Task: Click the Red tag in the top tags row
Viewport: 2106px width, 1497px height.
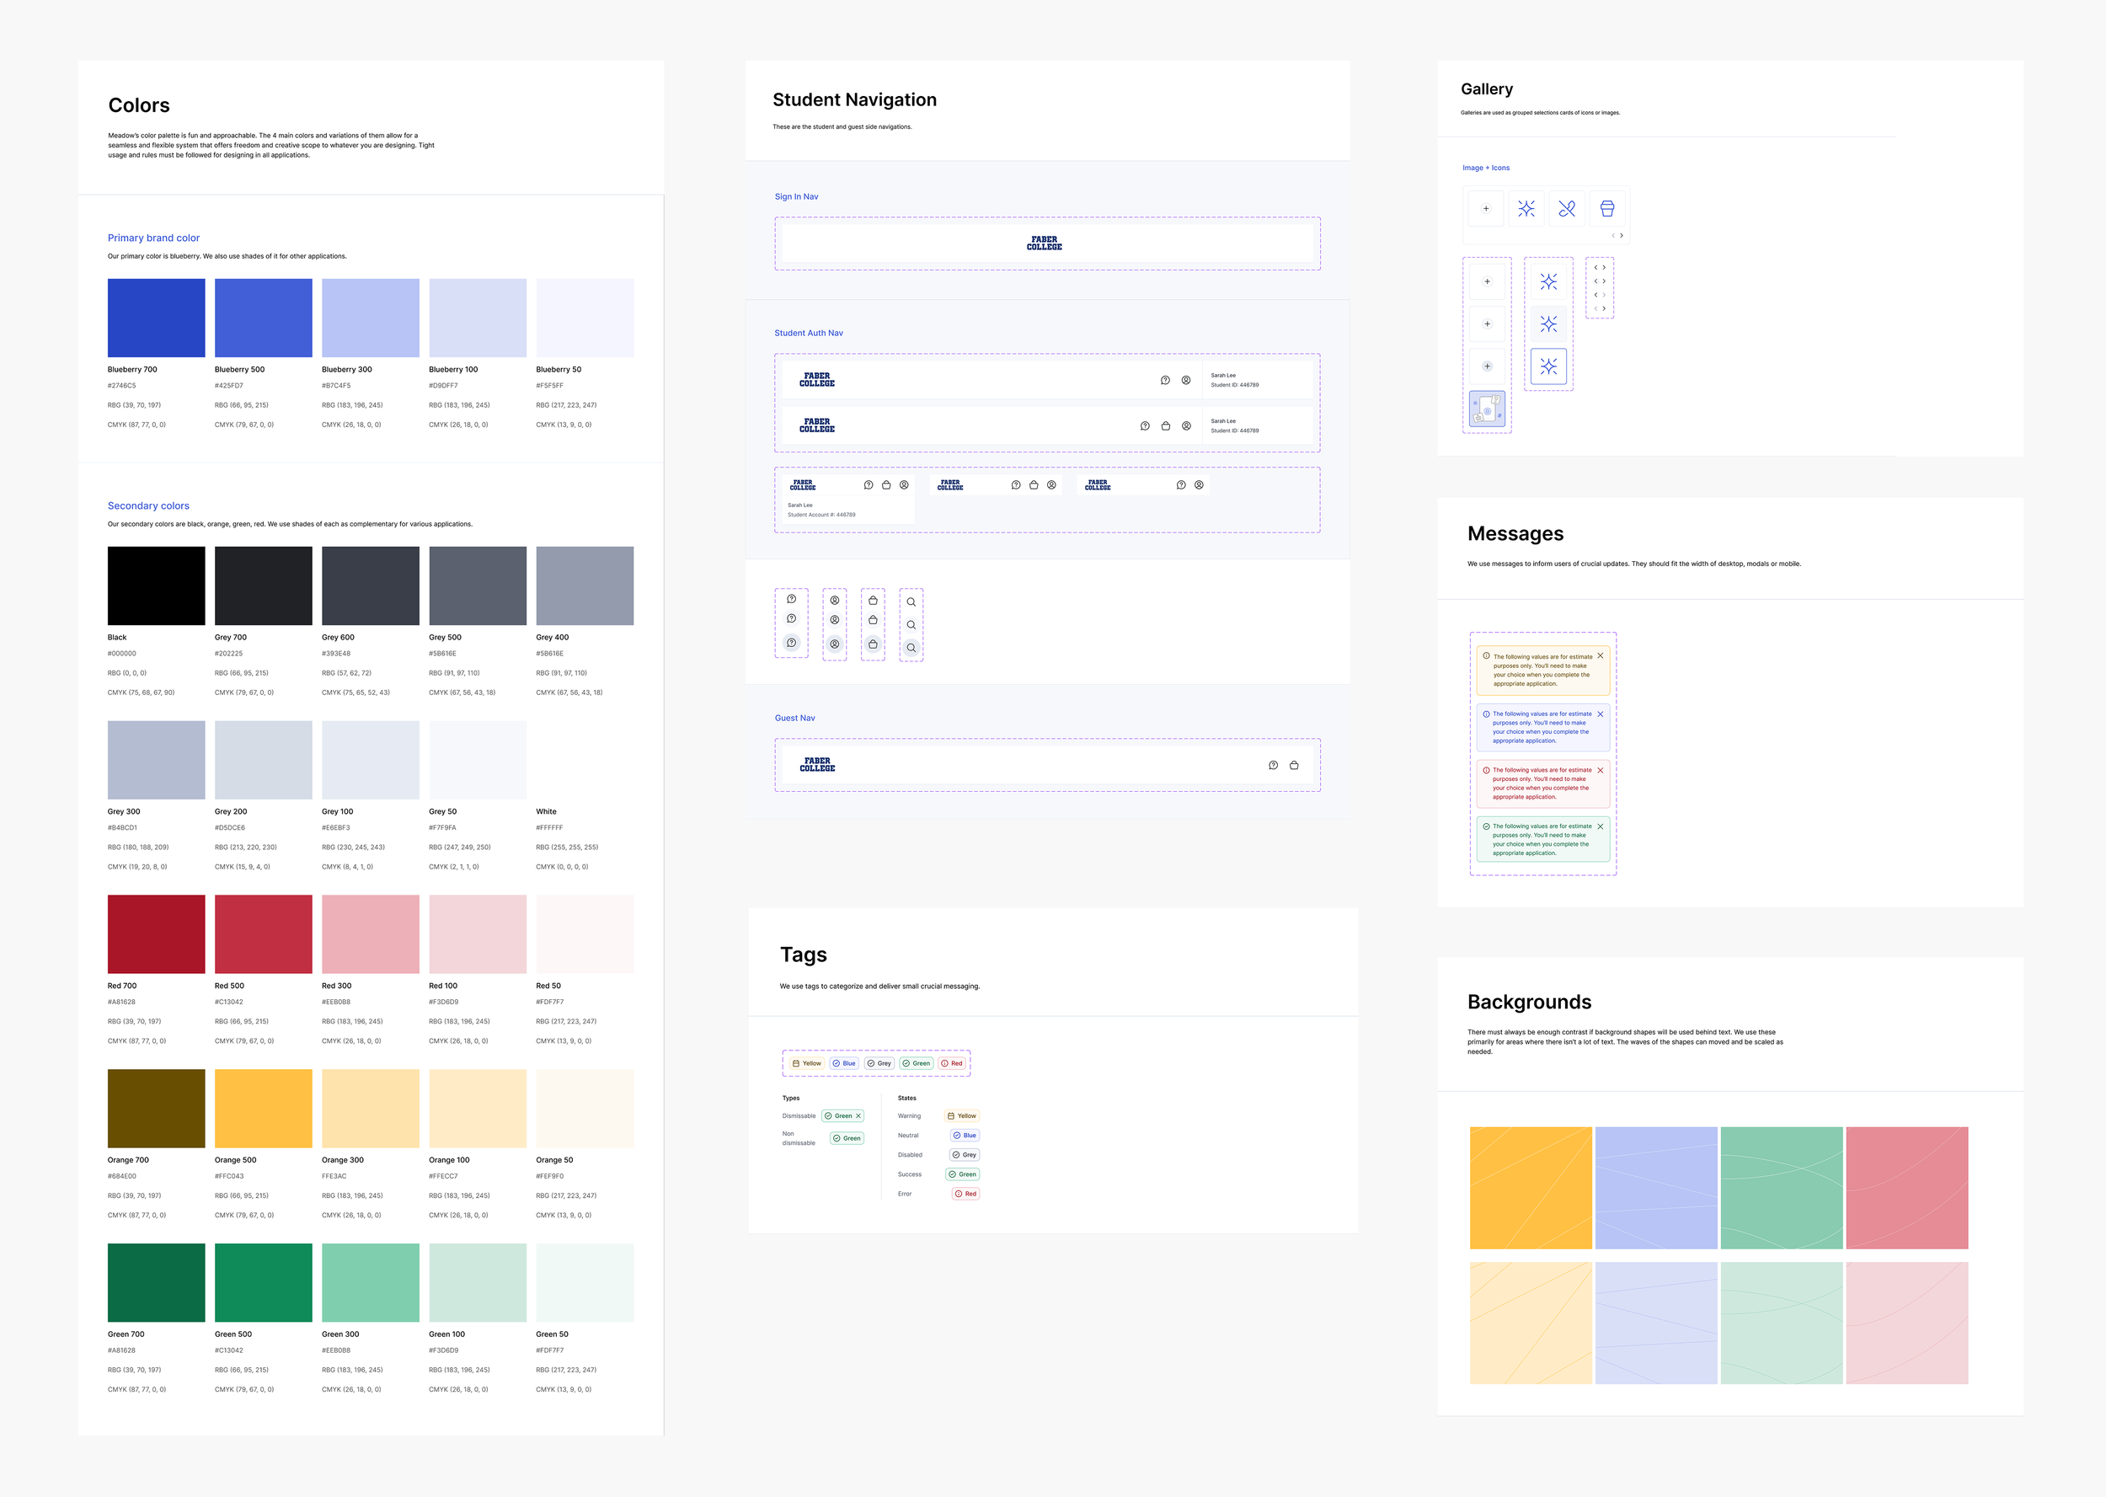Action: tap(952, 1064)
